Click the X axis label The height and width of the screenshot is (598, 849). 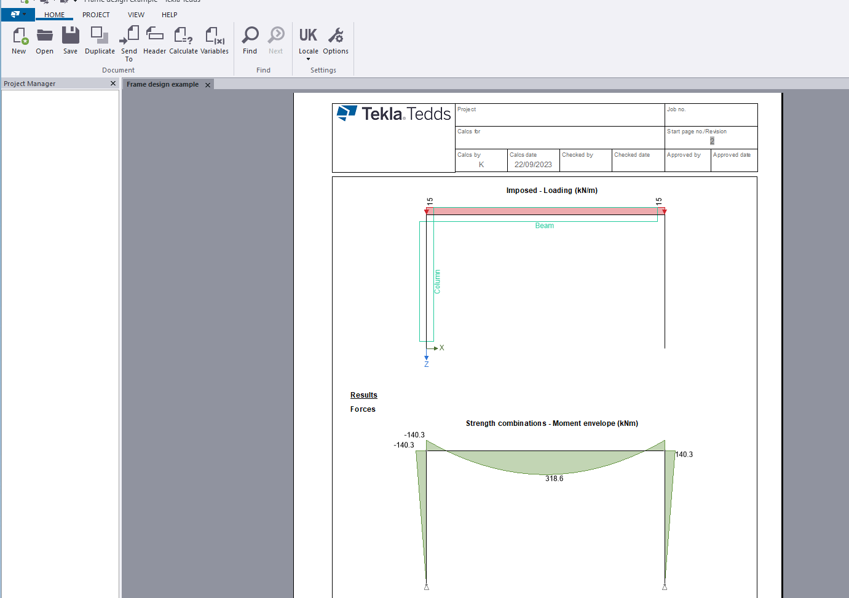point(441,348)
